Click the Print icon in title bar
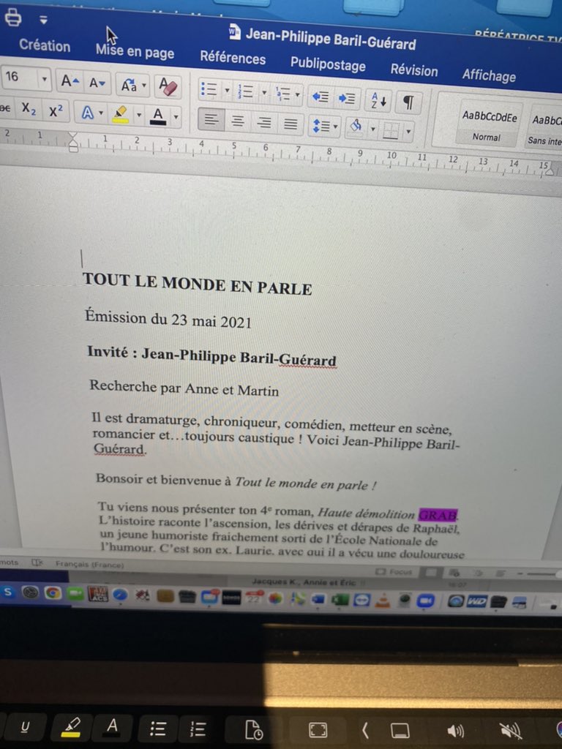This screenshot has height=749, width=562. pyautogui.click(x=12, y=17)
